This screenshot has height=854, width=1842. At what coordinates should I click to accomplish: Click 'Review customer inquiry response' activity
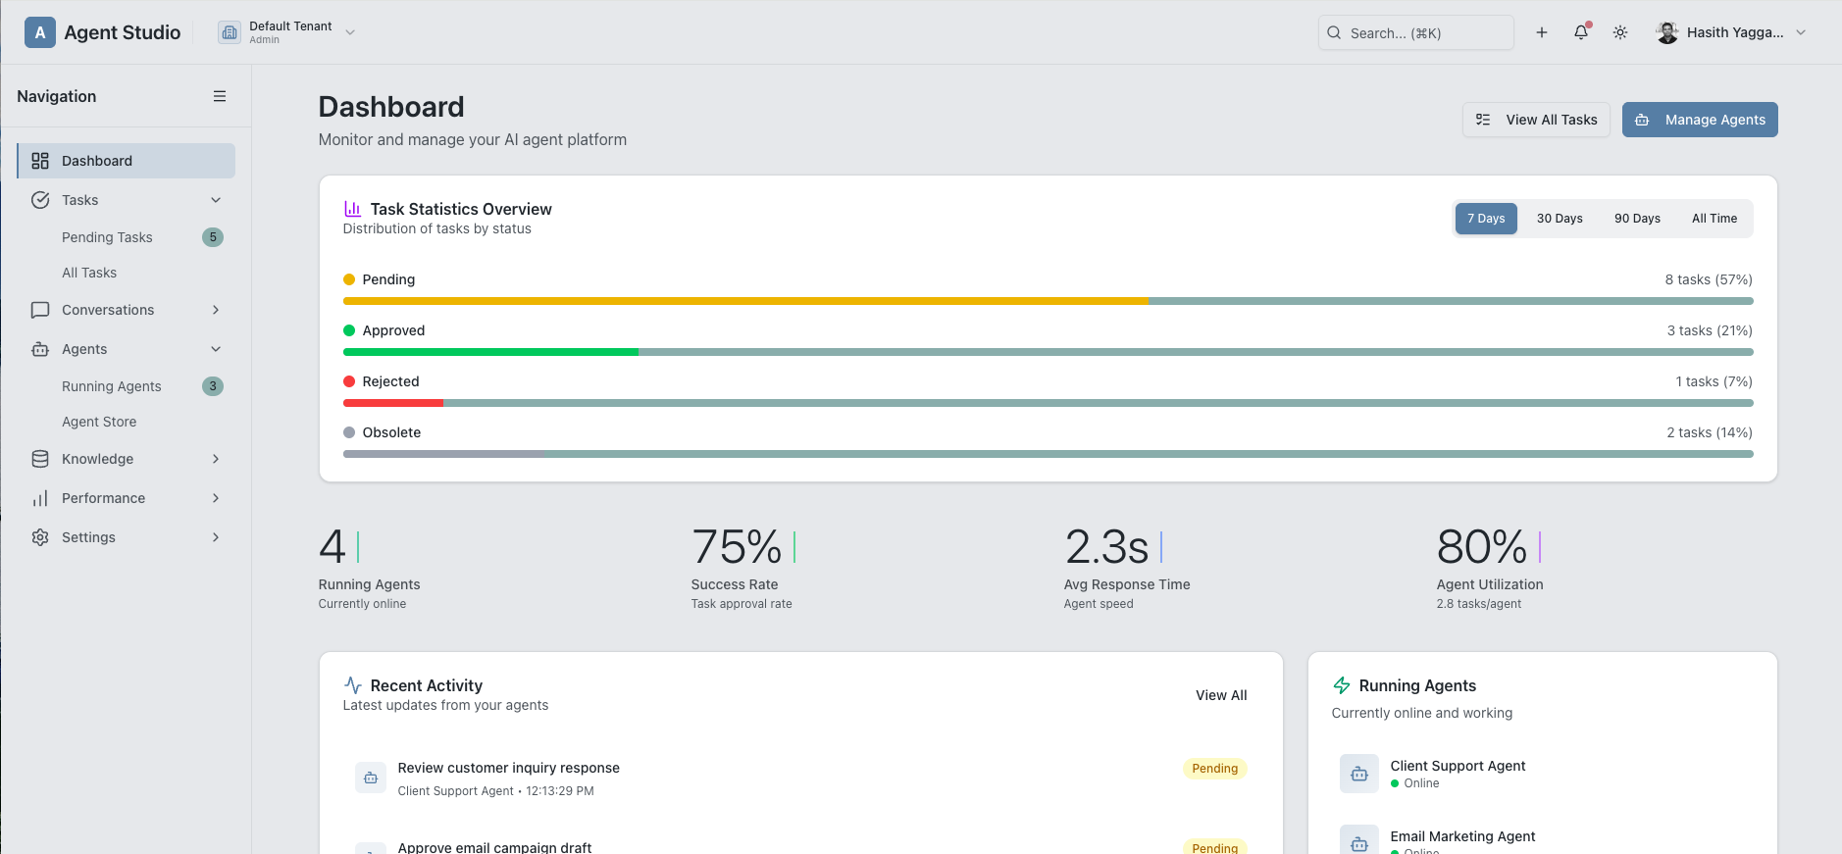508,768
